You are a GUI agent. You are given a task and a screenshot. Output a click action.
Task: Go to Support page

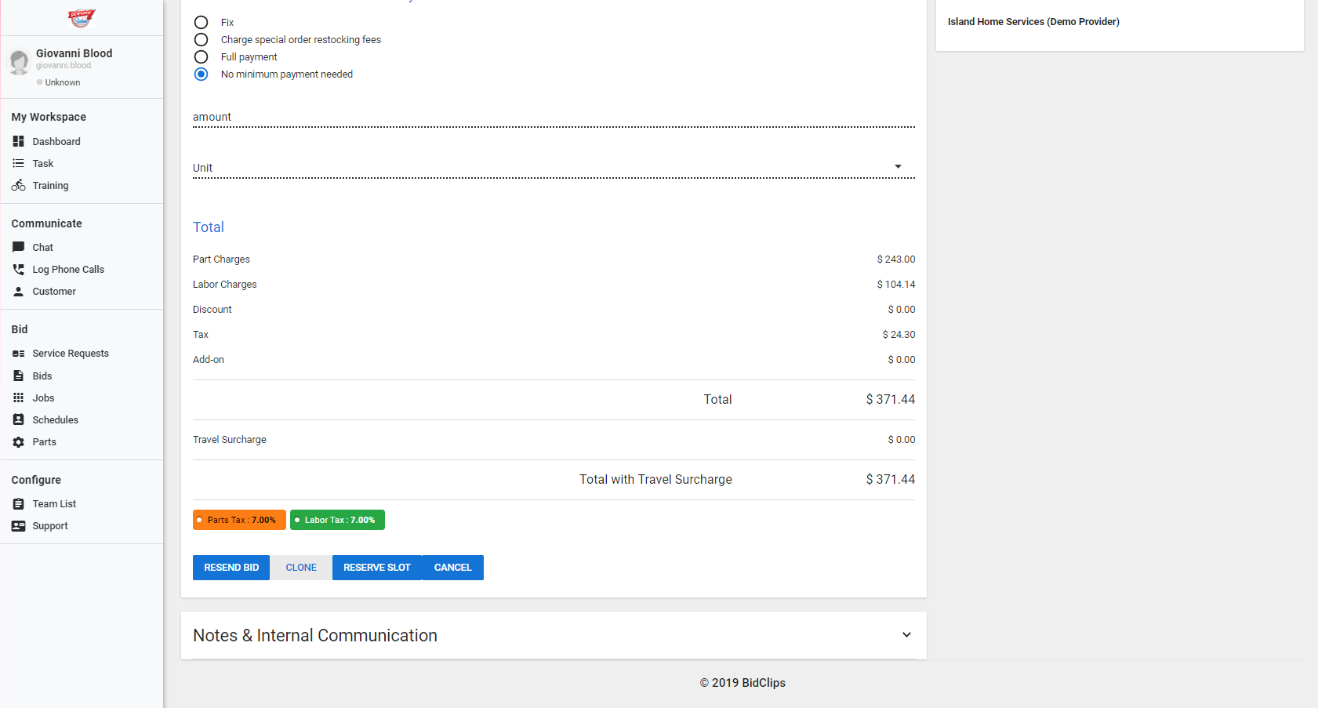pyautogui.click(x=50, y=526)
